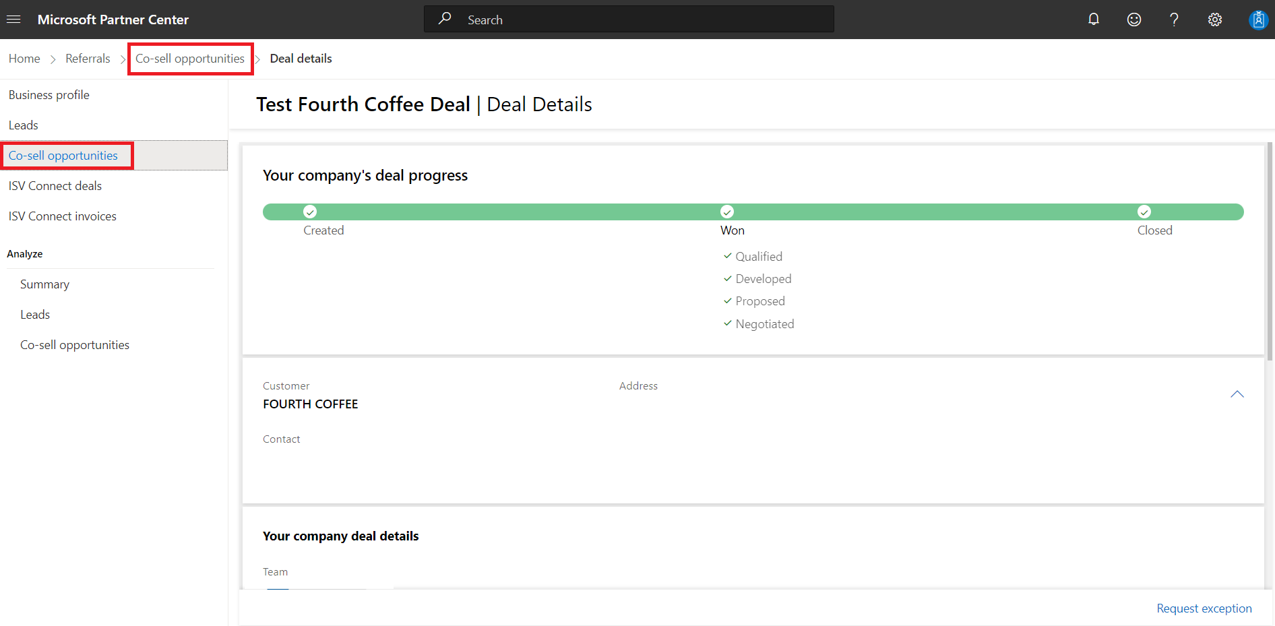Go to Referrals breadcrumb
1275x626 pixels.
point(88,59)
